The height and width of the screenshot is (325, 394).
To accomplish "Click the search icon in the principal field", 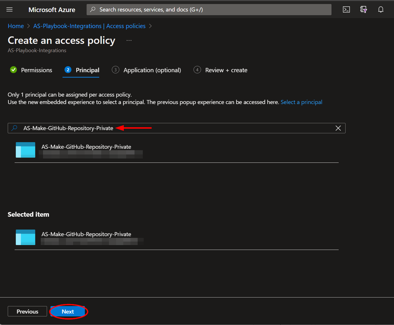I will click(14, 128).
